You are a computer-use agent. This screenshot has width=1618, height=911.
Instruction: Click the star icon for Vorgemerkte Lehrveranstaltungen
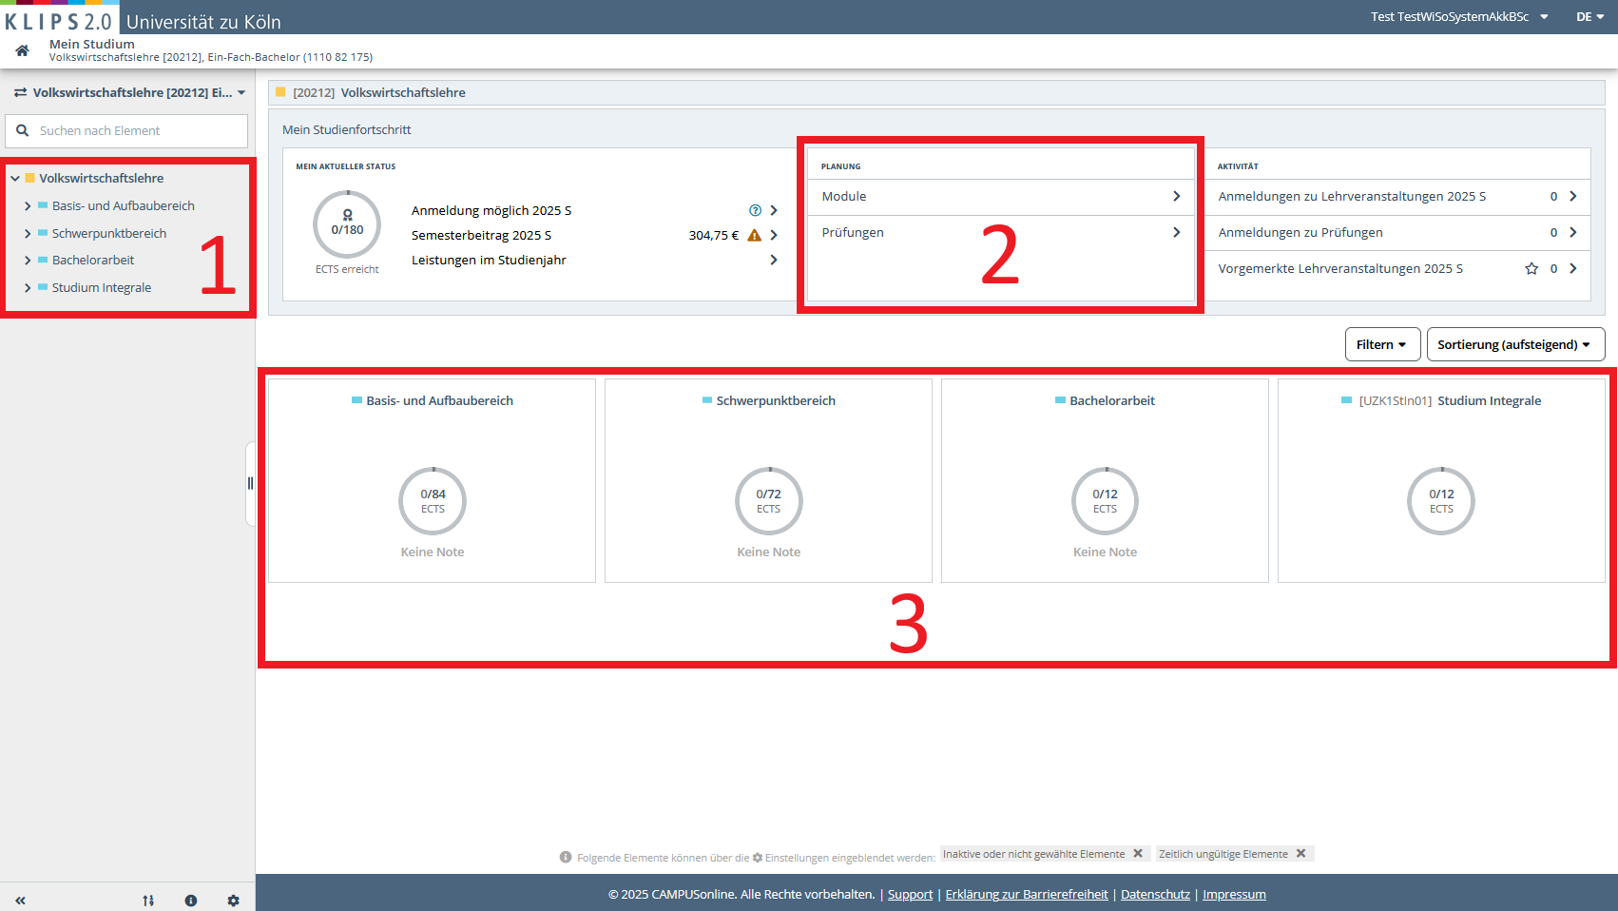(x=1531, y=268)
